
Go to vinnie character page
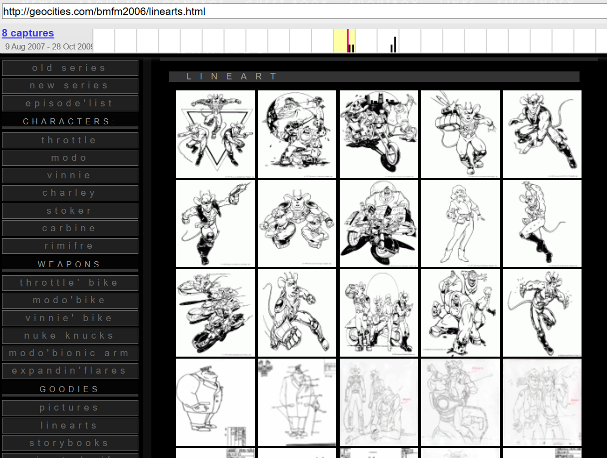pyautogui.click(x=70, y=175)
